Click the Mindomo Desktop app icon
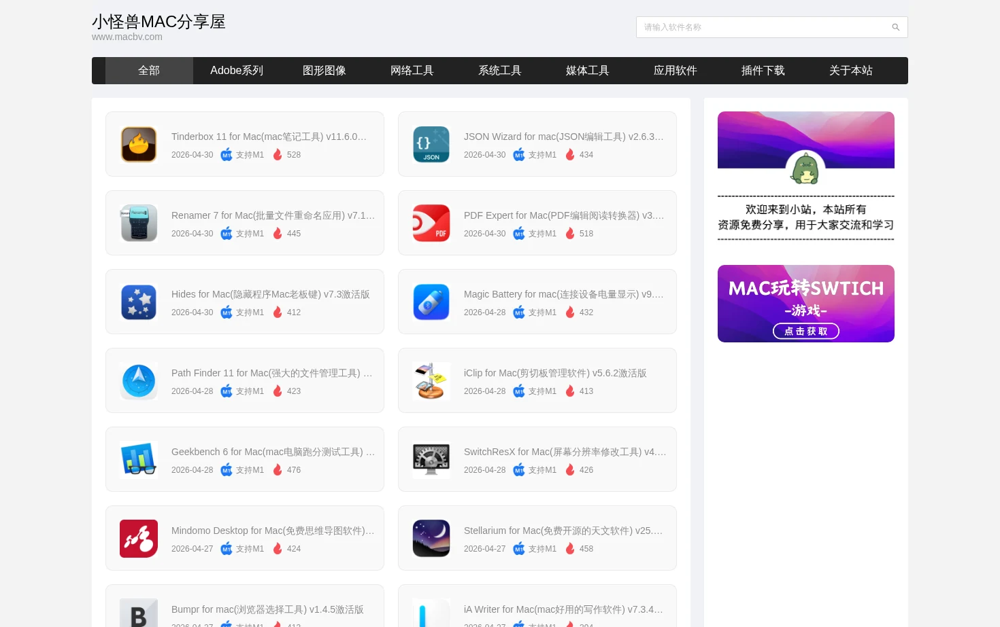This screenshot has height=627, width=1000. point(139,538)
